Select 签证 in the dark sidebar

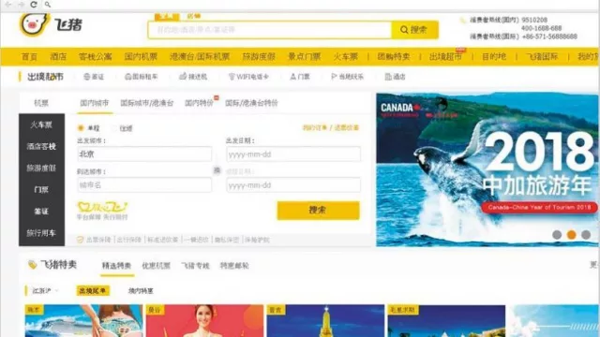tap(41, 212)
